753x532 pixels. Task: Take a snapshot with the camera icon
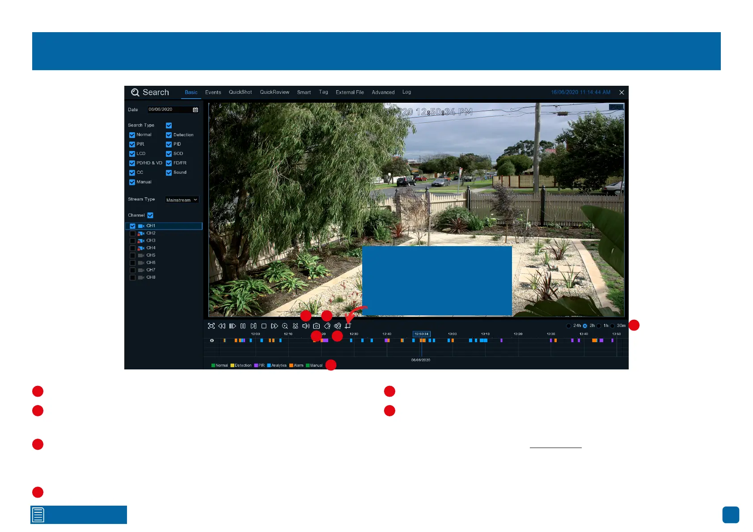click(x=317, y=326)
